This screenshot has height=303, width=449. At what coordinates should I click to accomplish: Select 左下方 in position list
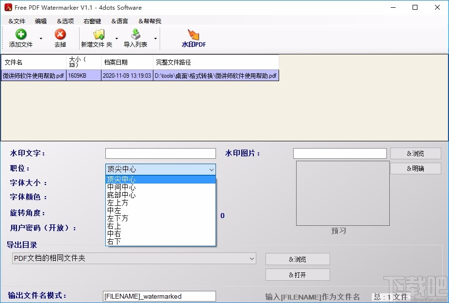click(x=160, y=218)
